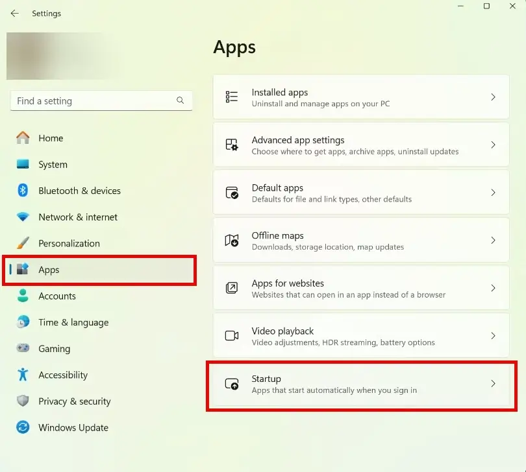Viewport: 526px width, 472px height.
Task: Select Network & internet category
Action: pyautogui.click(x=78, y=217)
